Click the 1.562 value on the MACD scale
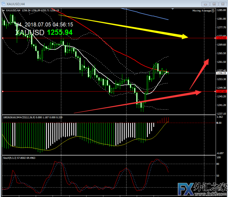The height and width of the screenshot is (197, 228). [x=219, y=117]
